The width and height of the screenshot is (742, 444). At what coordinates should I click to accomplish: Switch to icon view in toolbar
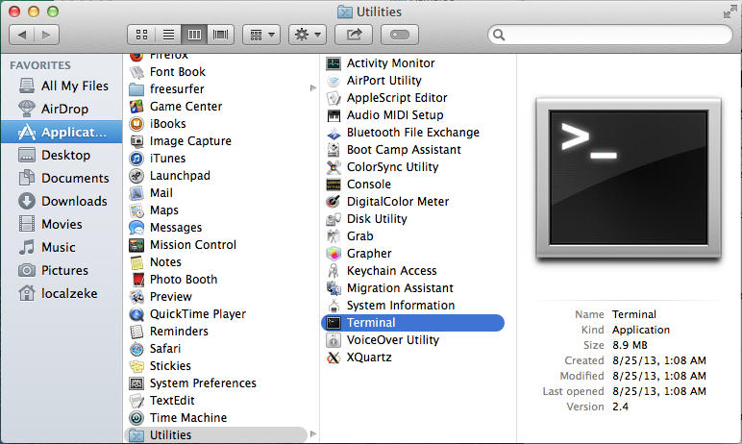[x=141, y=35]
